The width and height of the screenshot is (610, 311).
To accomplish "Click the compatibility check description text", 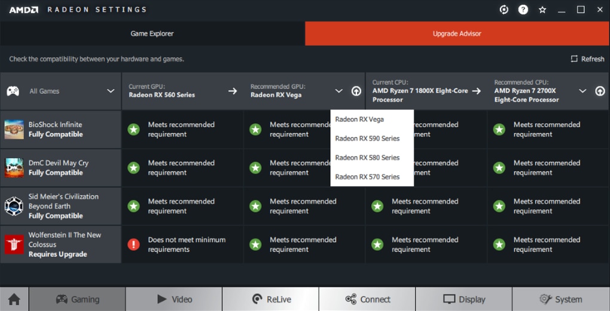I will pyautogui.click(x=96, y=59).
